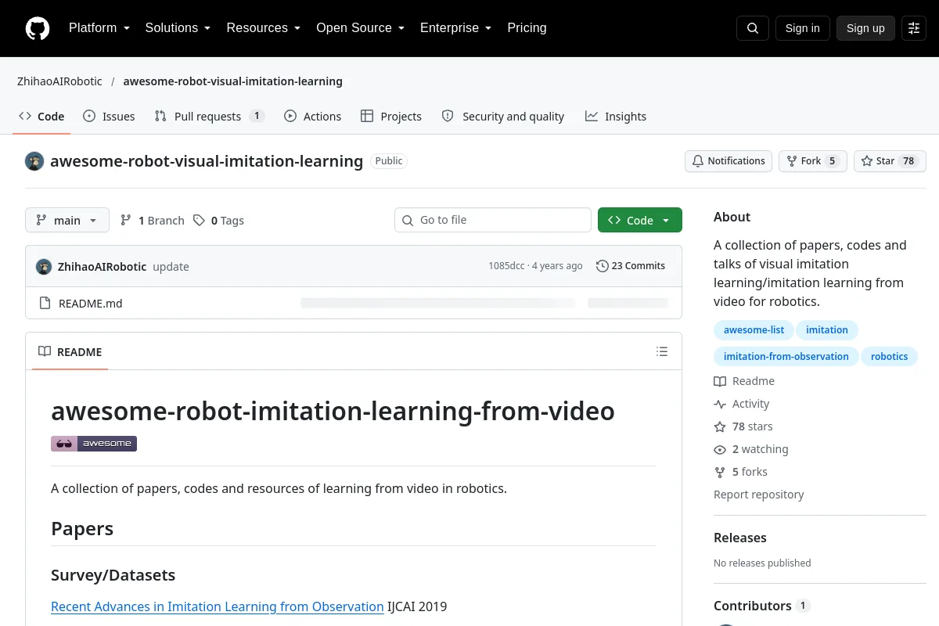Click the update commit message
Screen dimensions: 939x626
(x=171, y=266)
